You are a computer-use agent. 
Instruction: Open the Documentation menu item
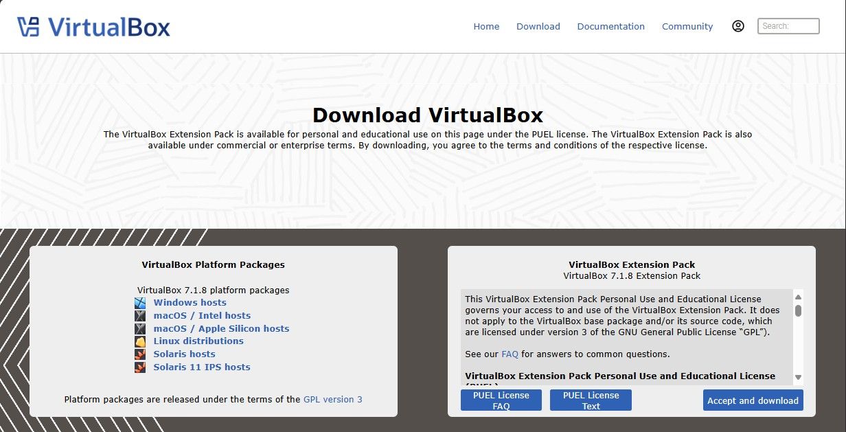(611, 27)
